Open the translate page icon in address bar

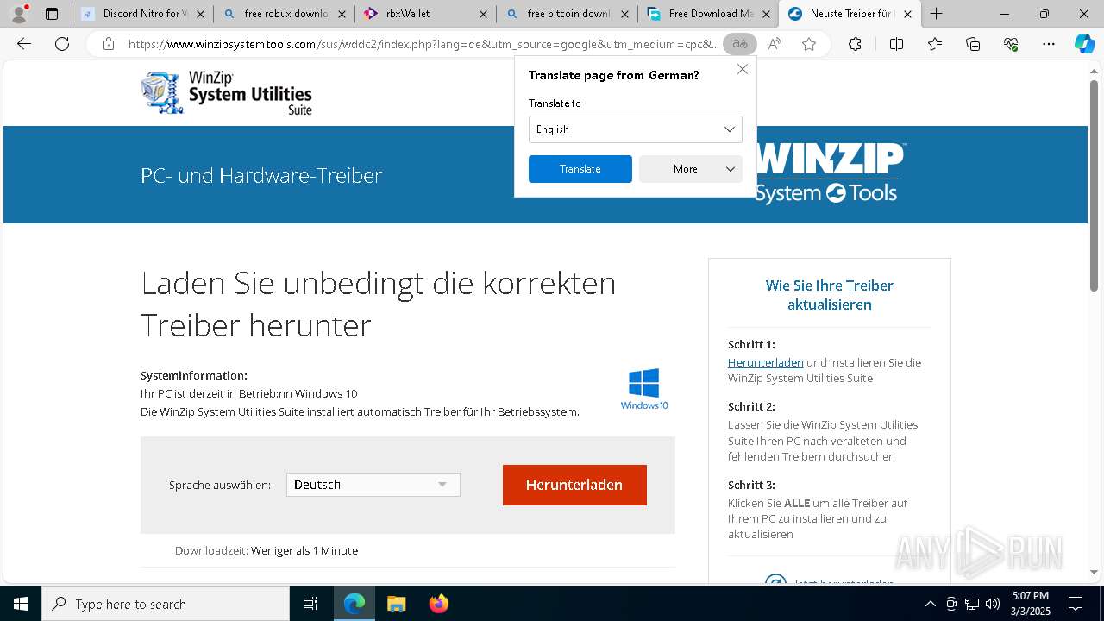pyautogui.click(x=740, y=44)
